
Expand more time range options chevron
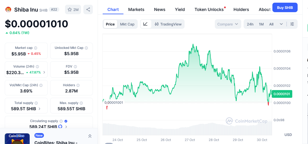point(281,24)
